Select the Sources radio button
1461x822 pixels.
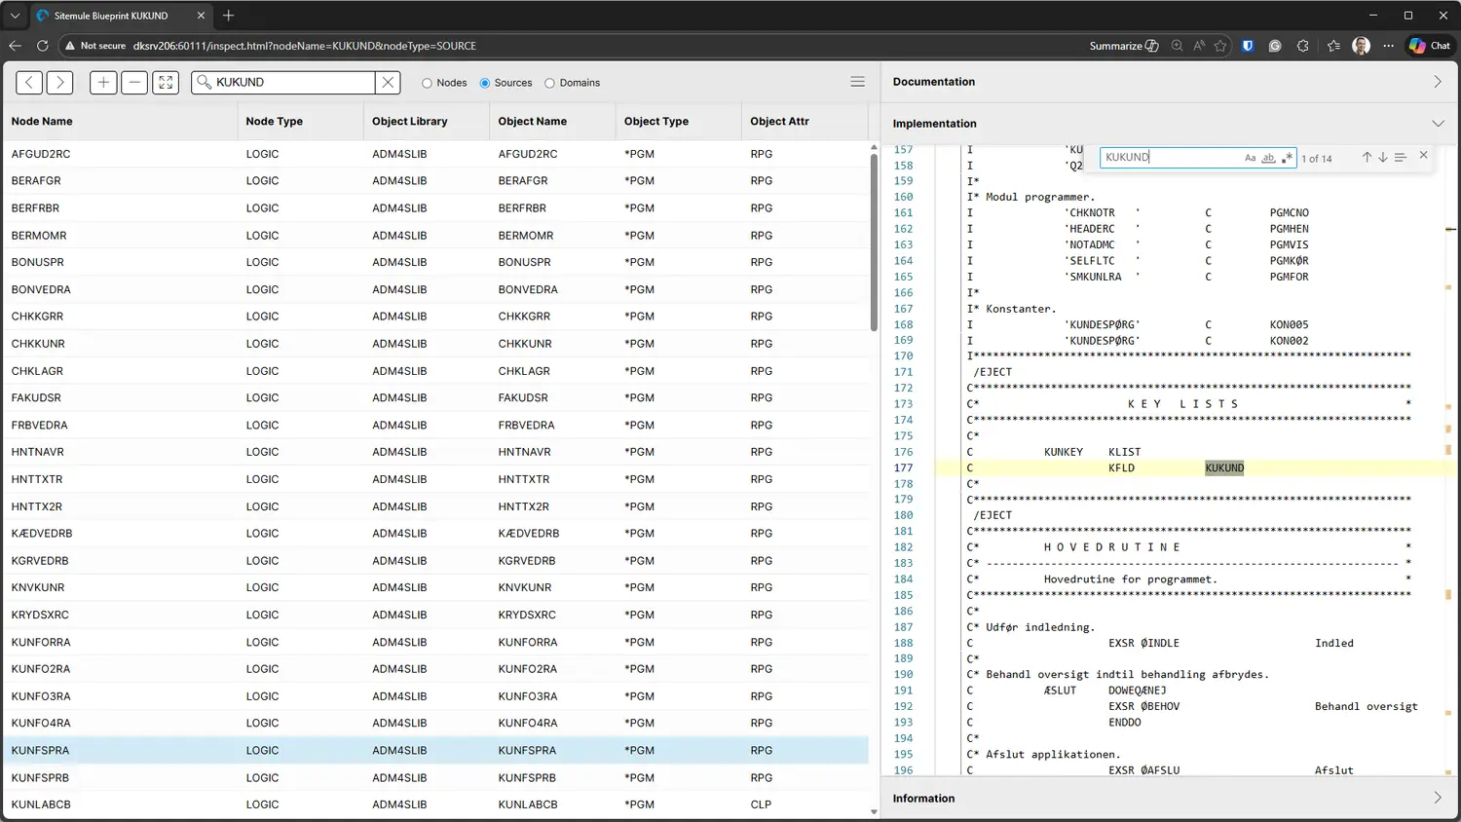click(x=485, y=83)
